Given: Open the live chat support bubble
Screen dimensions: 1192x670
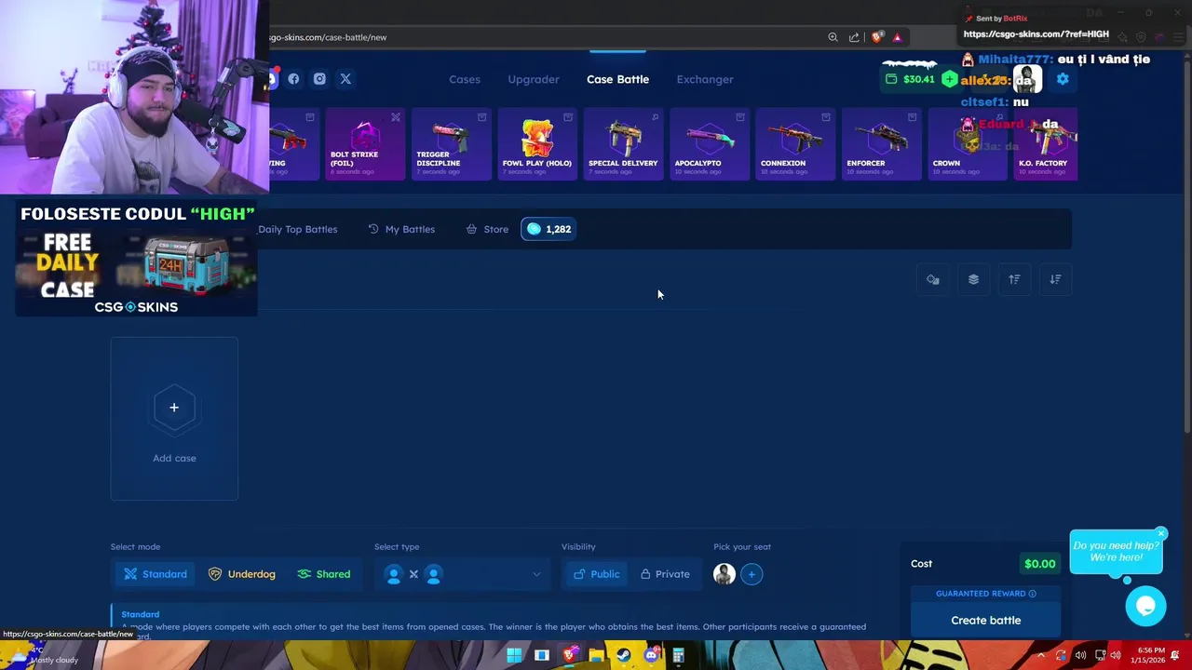Looking at the screenshot, I should tap(1145, 607).
